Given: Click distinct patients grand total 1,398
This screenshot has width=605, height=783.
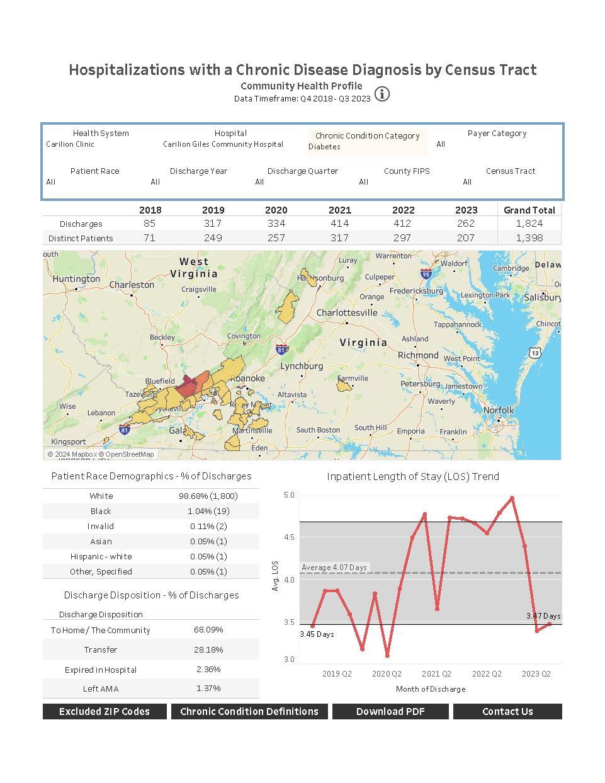Looking at the screenshot, I should (x=529, y=238).
